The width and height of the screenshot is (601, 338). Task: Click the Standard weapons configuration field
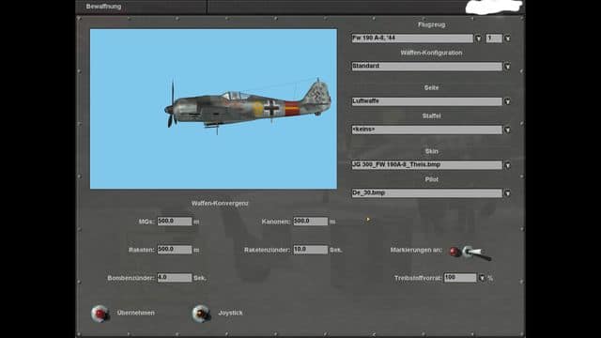click(x=426, y=67)
